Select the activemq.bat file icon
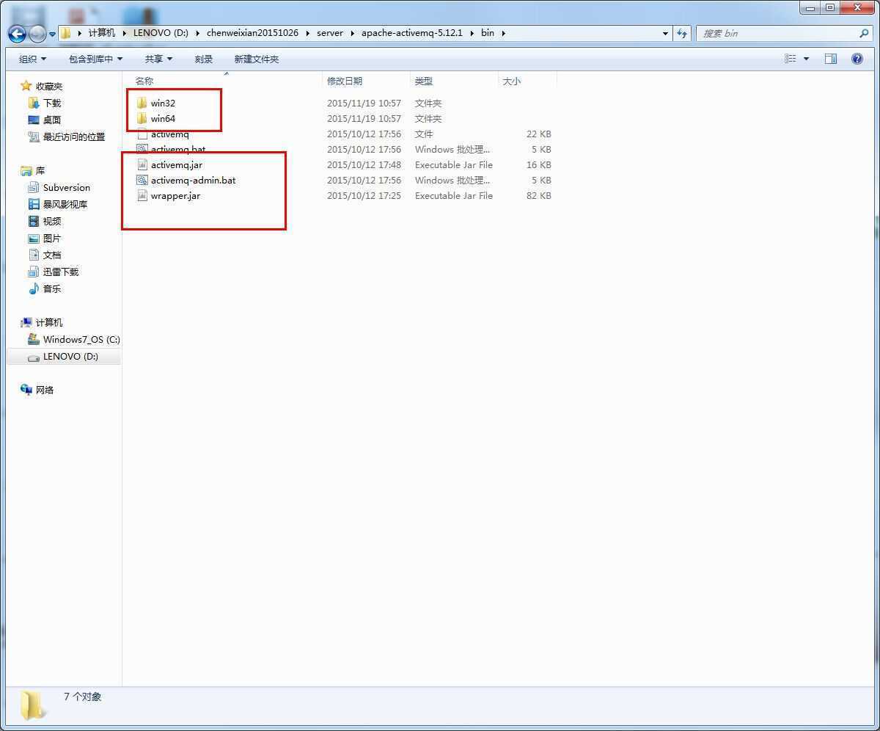The image size is (880, 731). [x=142, y=149]
